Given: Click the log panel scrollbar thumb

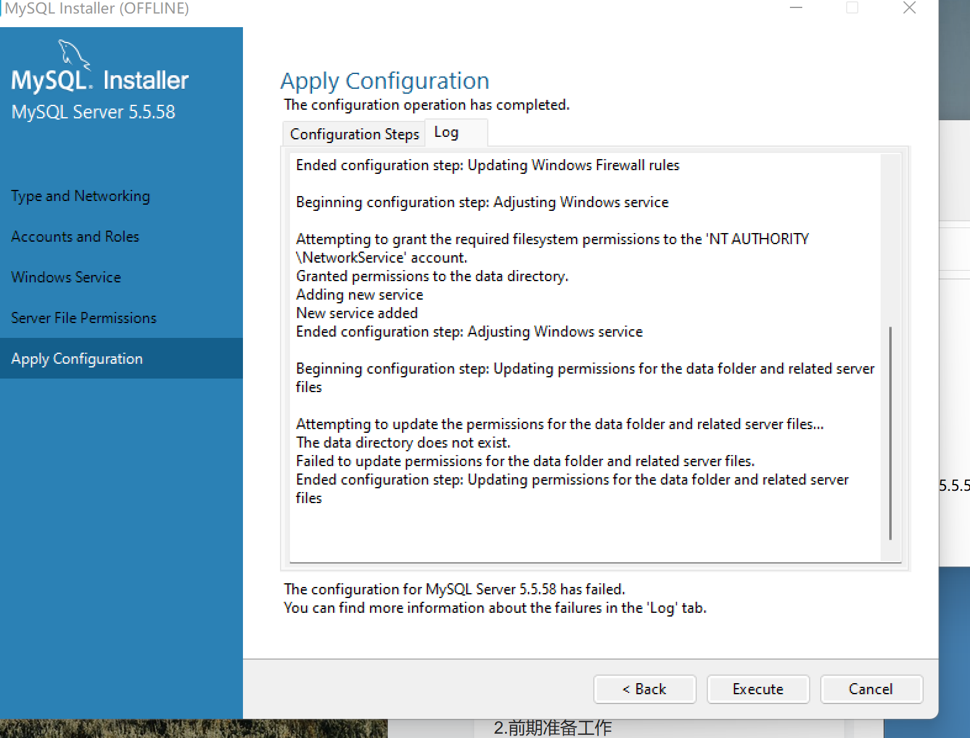Looking at the screenshot, I should 890,433.
